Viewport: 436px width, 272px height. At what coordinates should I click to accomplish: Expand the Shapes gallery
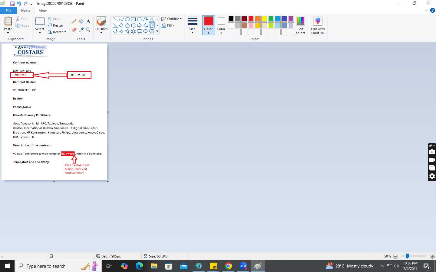point(157,31)
